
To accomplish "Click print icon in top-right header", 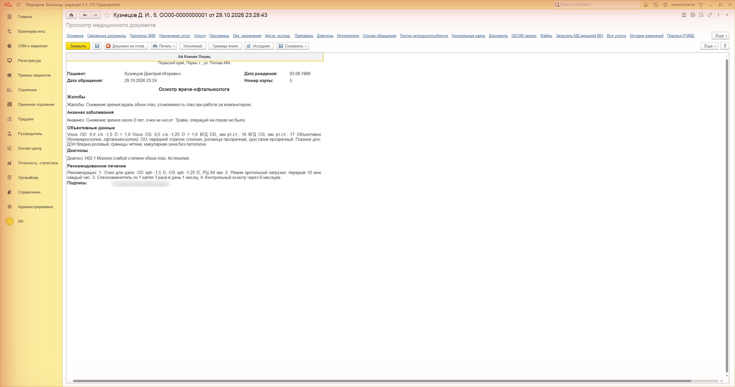I will click(693, 15).
